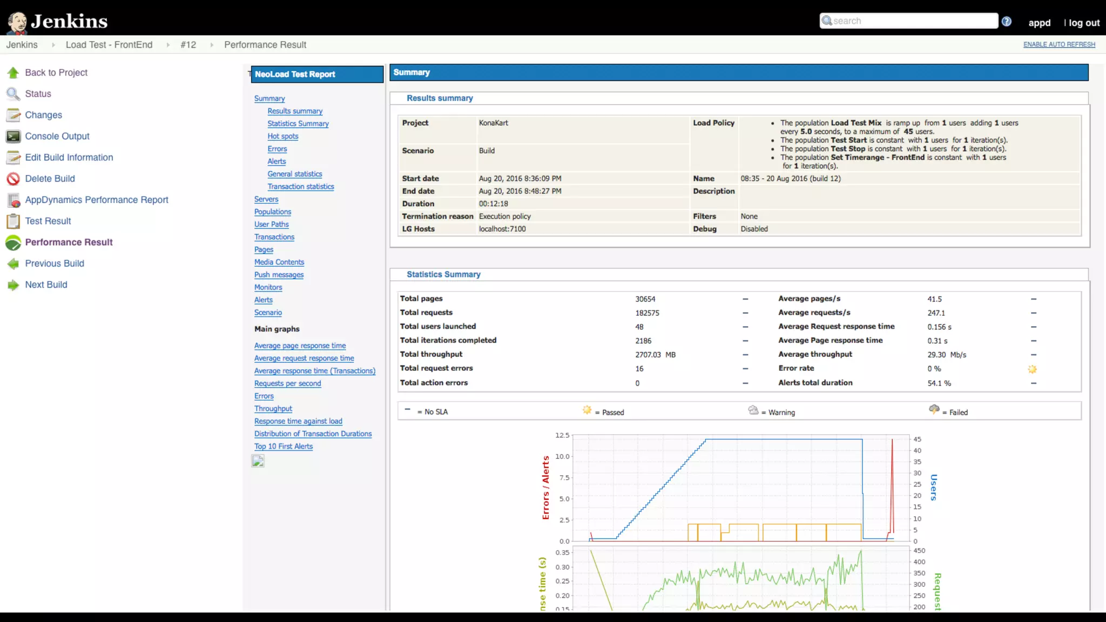This screenshot has width=1106, height=622.
Task: Click the Back to Project arrow icon
Action: click(x=13, y=73)
